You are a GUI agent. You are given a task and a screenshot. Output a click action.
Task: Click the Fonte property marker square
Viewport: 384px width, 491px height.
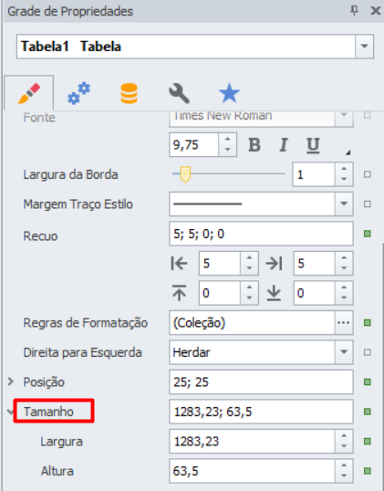click(368, 115)
